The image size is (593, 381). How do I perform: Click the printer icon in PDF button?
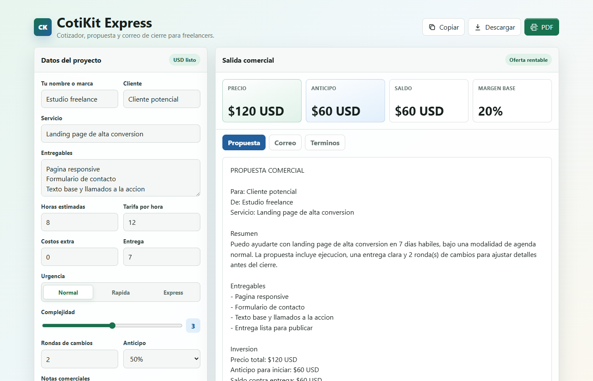click(x=534, y=27)
